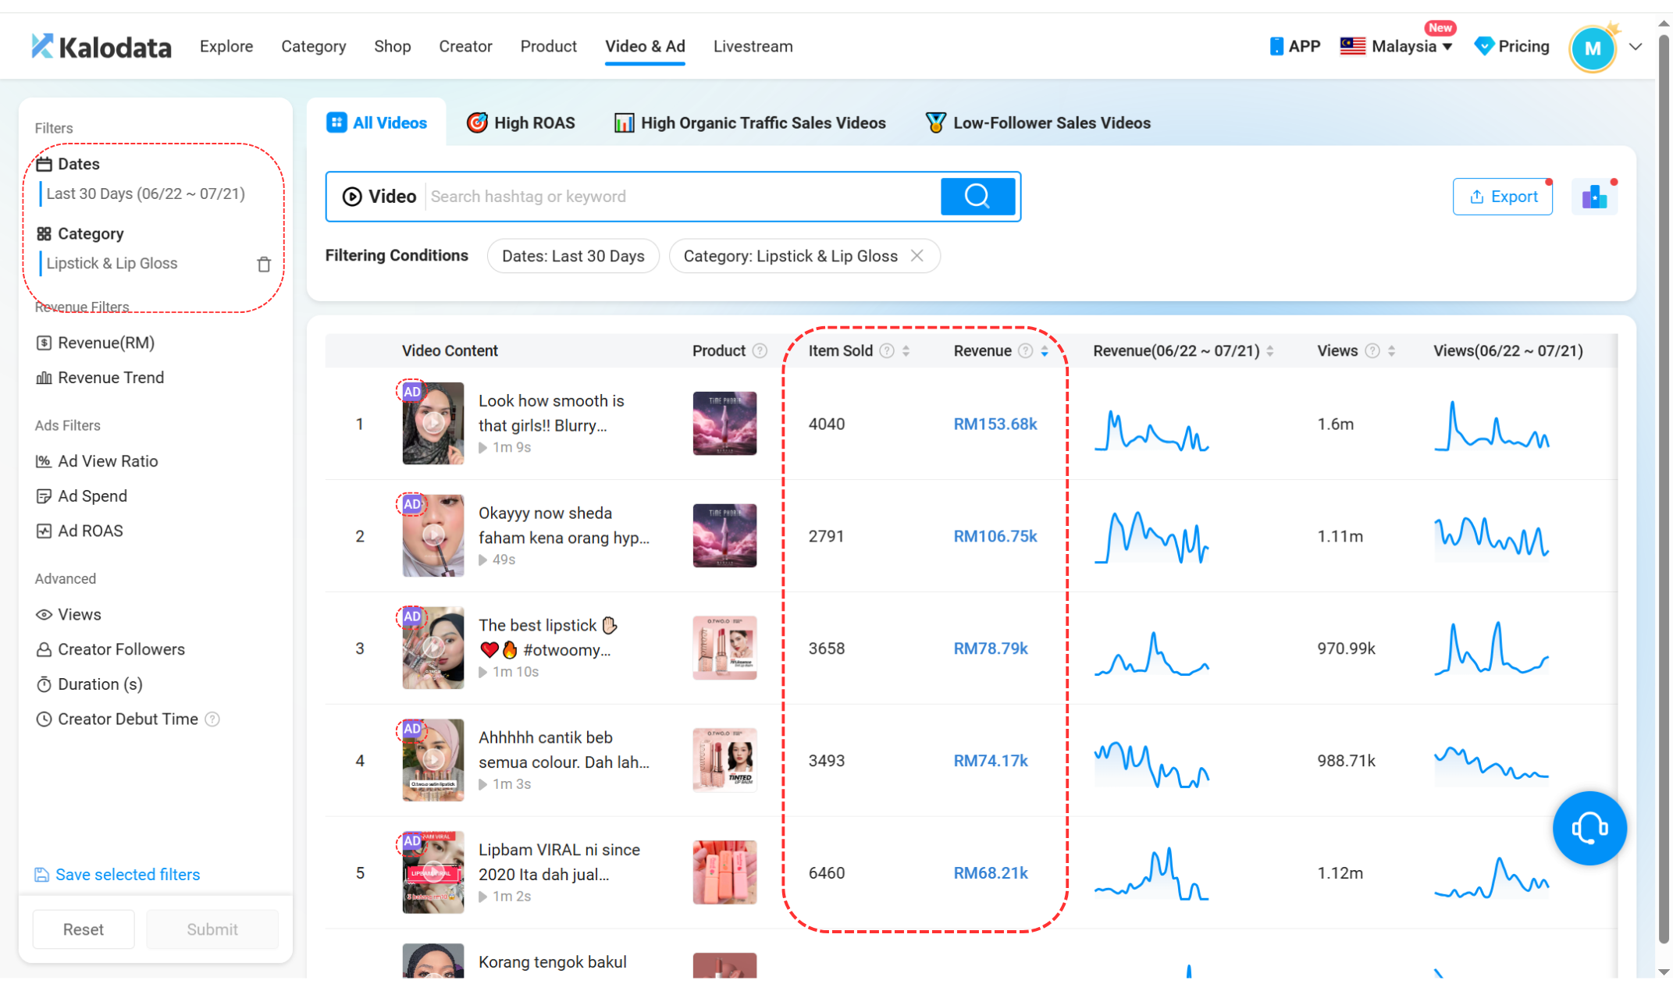The image size is (1673, 984).
Task: Open High Organic Traffic Sales Videos tab
Action: pyautogui.click(x=749, y=123)
